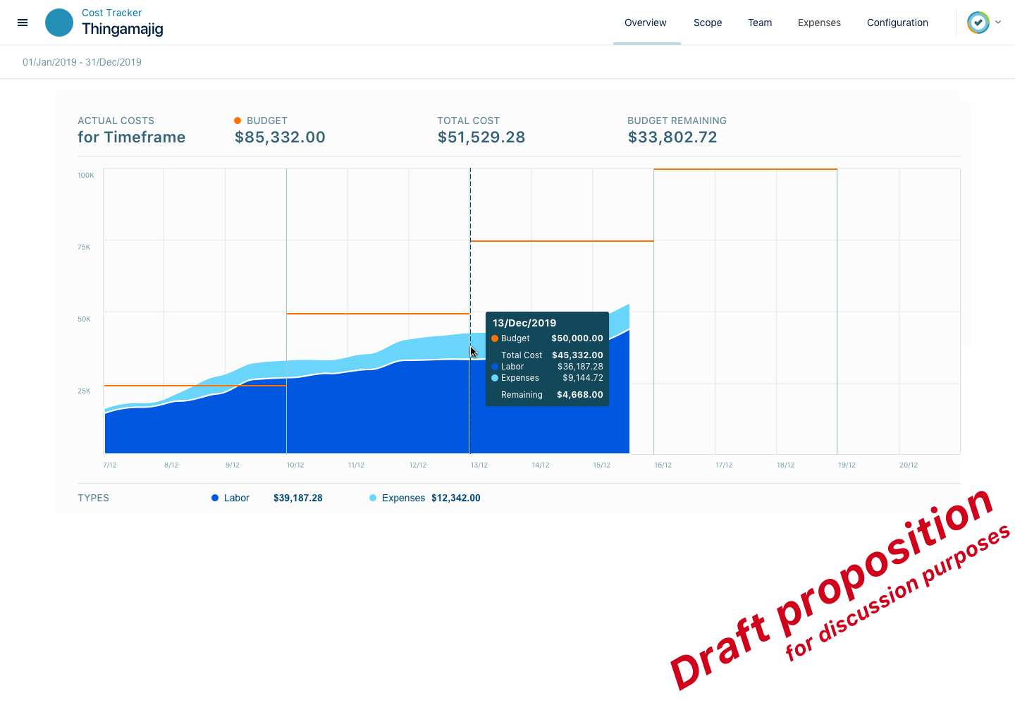Click the Thingamajig project title
The width and height of the screenshot is (1015, 722).
(x=122, y=29)
